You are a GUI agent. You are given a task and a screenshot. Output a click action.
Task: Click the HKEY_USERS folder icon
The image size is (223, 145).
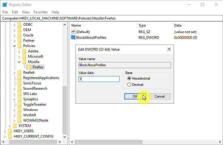pos(10,131)
